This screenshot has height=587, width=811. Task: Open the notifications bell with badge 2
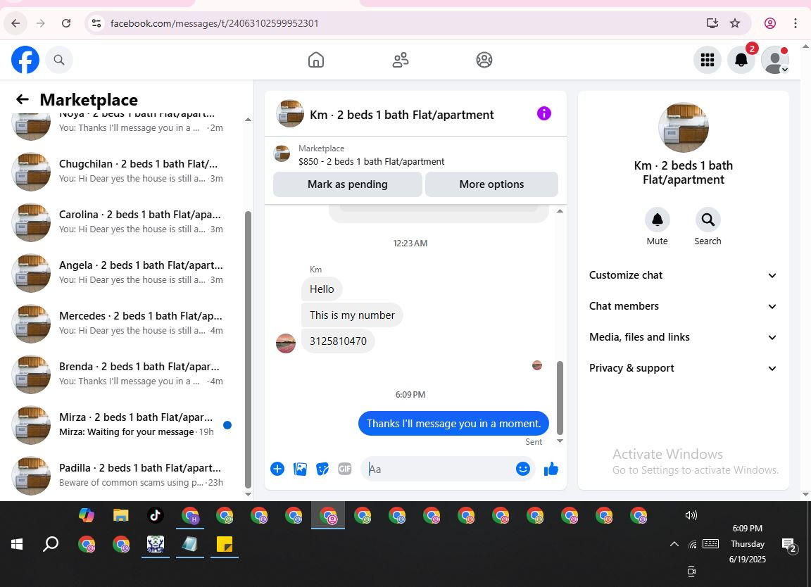coord(741,60)
